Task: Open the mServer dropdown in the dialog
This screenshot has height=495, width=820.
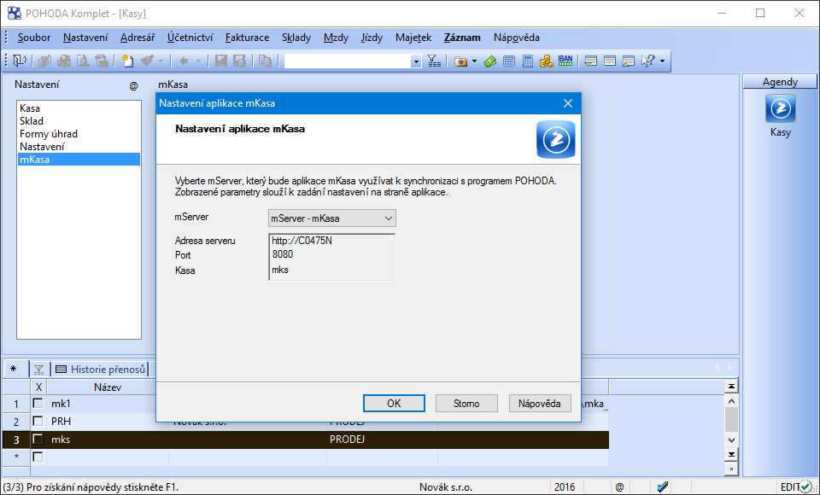Action: tap(332, 218)
